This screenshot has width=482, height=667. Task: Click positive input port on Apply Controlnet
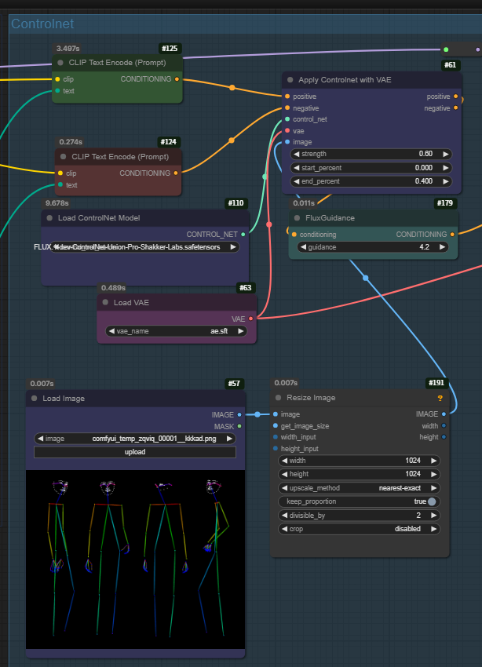point(287,97)
